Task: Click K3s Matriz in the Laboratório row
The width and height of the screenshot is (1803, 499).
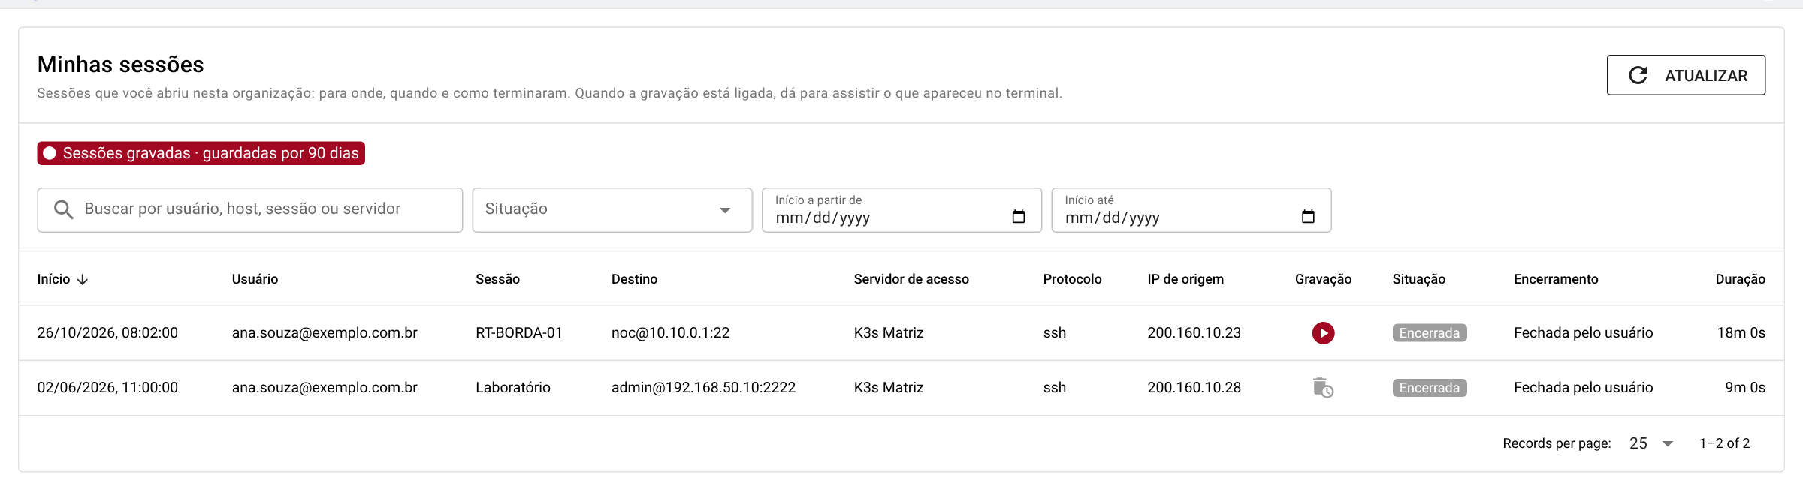Action: (888, 388)
